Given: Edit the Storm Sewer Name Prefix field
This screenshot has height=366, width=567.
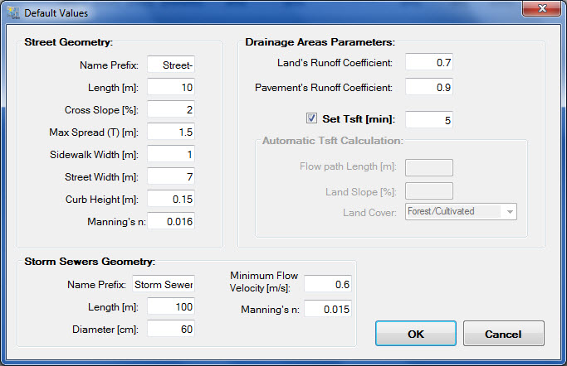Looking at the screenshot, I should point(164,285).
